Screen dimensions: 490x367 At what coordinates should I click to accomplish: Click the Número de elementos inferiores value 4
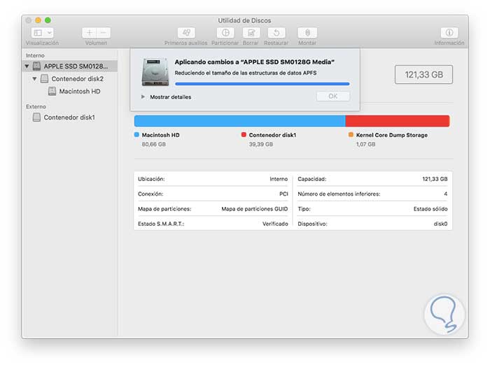pos(446,194)
